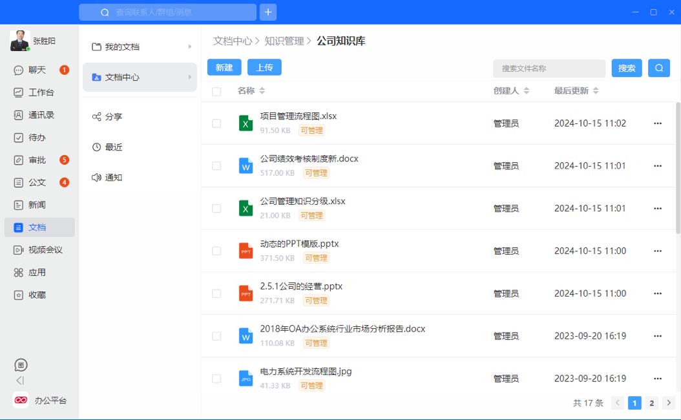Check the box for 动态的PPT模版.pptx

(216, 251)
